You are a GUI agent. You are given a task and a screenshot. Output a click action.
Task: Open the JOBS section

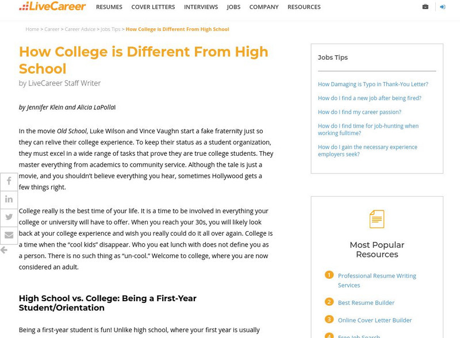click(233, 7)
